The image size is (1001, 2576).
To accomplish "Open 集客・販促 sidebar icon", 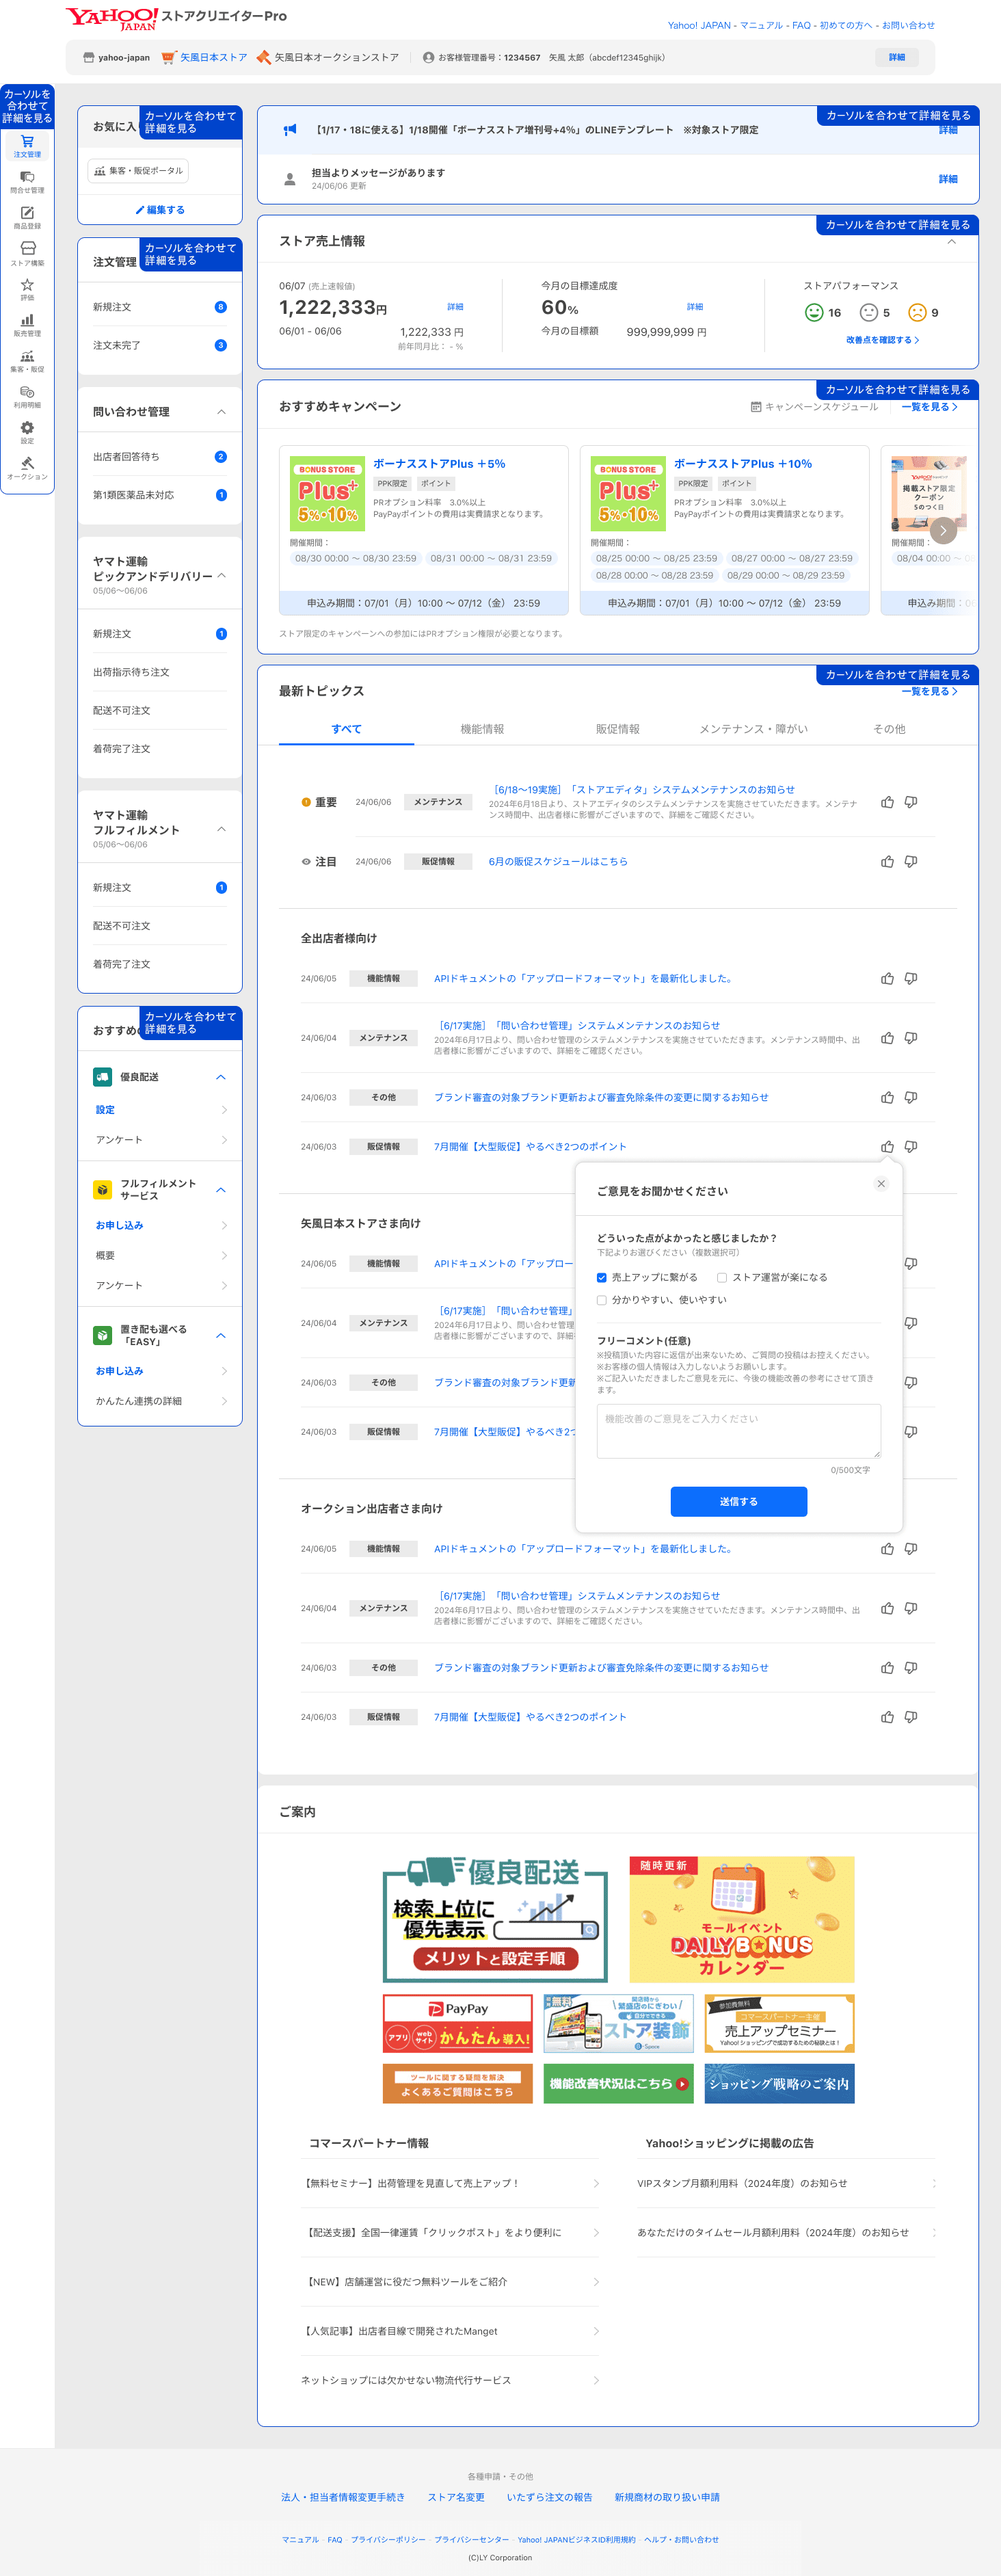I will [x=27, y=361].
